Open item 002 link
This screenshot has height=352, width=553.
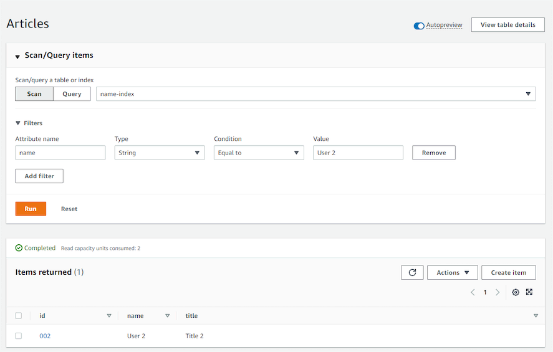point(45,336)
